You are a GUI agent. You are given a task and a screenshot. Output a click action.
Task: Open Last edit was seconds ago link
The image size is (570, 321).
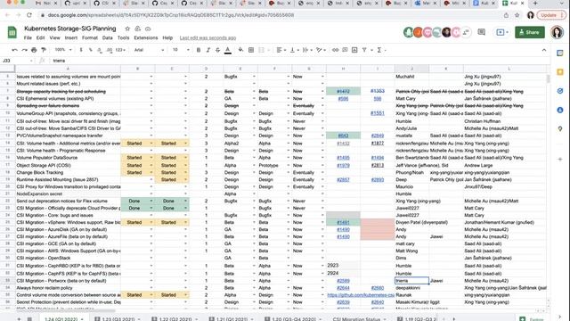pos(208,37)
